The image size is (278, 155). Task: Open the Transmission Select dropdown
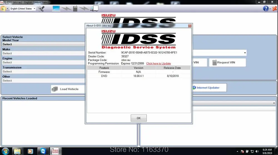(43, 72)
